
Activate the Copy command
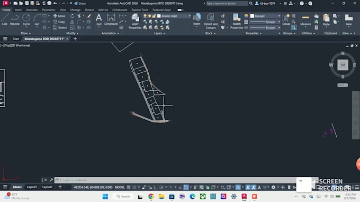pyautogui.click(x=59, y=22)
